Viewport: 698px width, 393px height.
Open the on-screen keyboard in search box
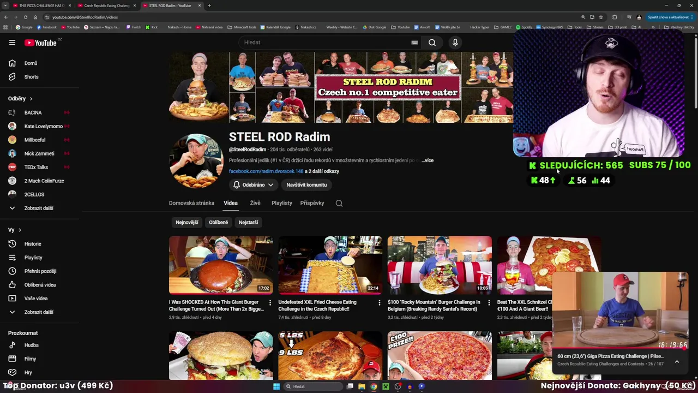point(414,43)
